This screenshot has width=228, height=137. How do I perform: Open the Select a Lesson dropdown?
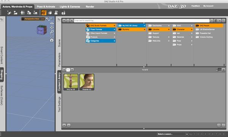173,134
